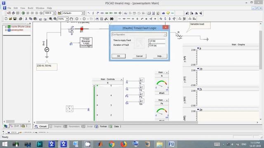This screenshot has height=148, width=264.
Task: Open the Is meter panel dropdown arrow
Action: point(167,72)
